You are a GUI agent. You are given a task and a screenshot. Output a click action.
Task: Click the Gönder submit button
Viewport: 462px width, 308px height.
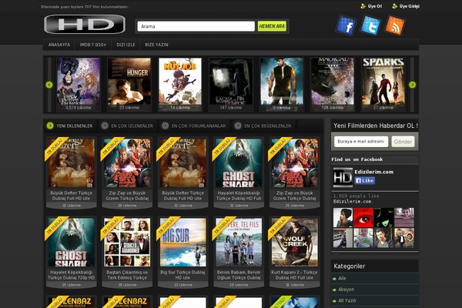(403, 142)
